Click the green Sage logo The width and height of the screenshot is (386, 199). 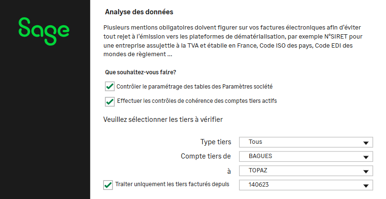(44, 29)
